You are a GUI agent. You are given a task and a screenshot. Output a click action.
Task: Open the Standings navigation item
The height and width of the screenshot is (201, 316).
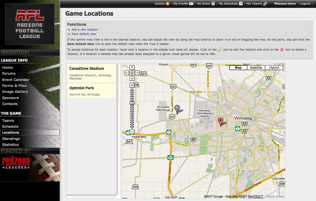click(11, 139)
